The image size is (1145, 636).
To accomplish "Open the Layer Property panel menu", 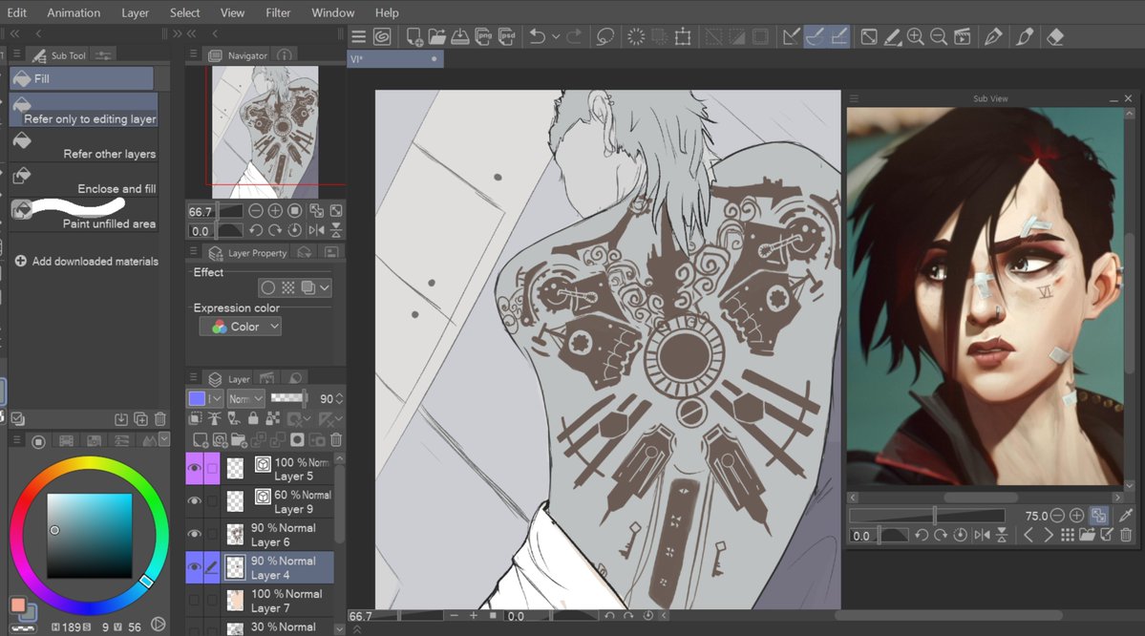I will coord(194,252).
